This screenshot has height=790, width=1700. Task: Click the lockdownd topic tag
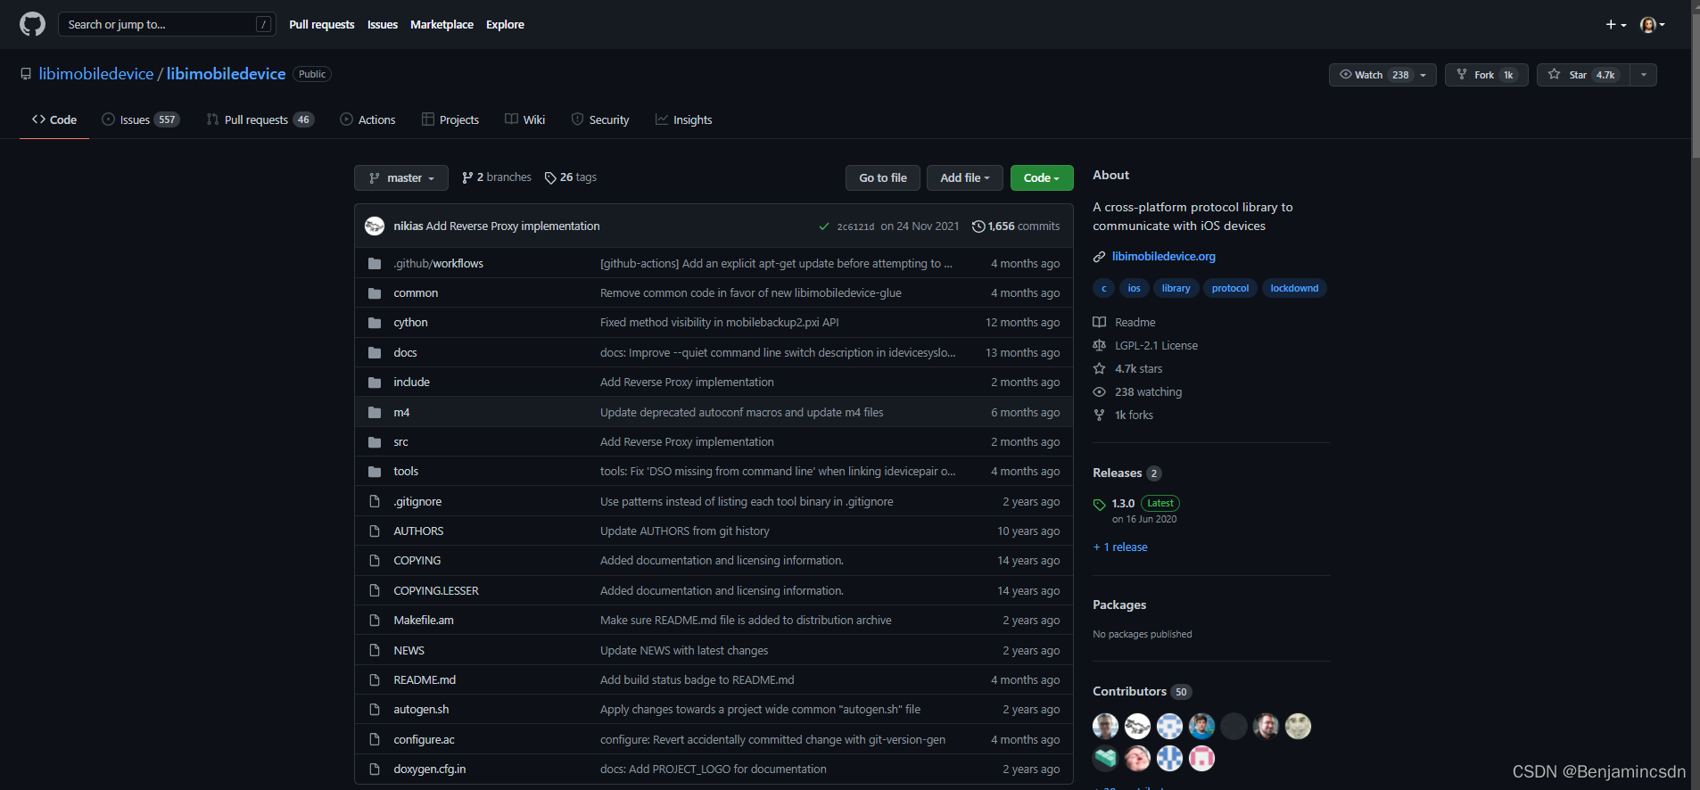pyautogui.click(x=1294, y=288)
